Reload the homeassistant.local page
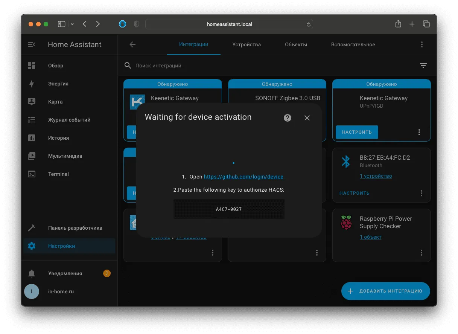 [x=309, y=24]
